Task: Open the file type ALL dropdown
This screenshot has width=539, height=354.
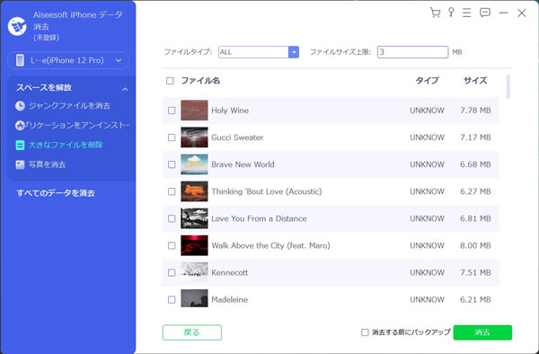Action: (x=259, y=52)
